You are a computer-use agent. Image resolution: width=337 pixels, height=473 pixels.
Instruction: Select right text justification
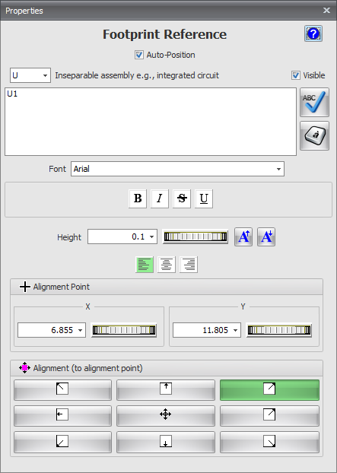(189, 265)
